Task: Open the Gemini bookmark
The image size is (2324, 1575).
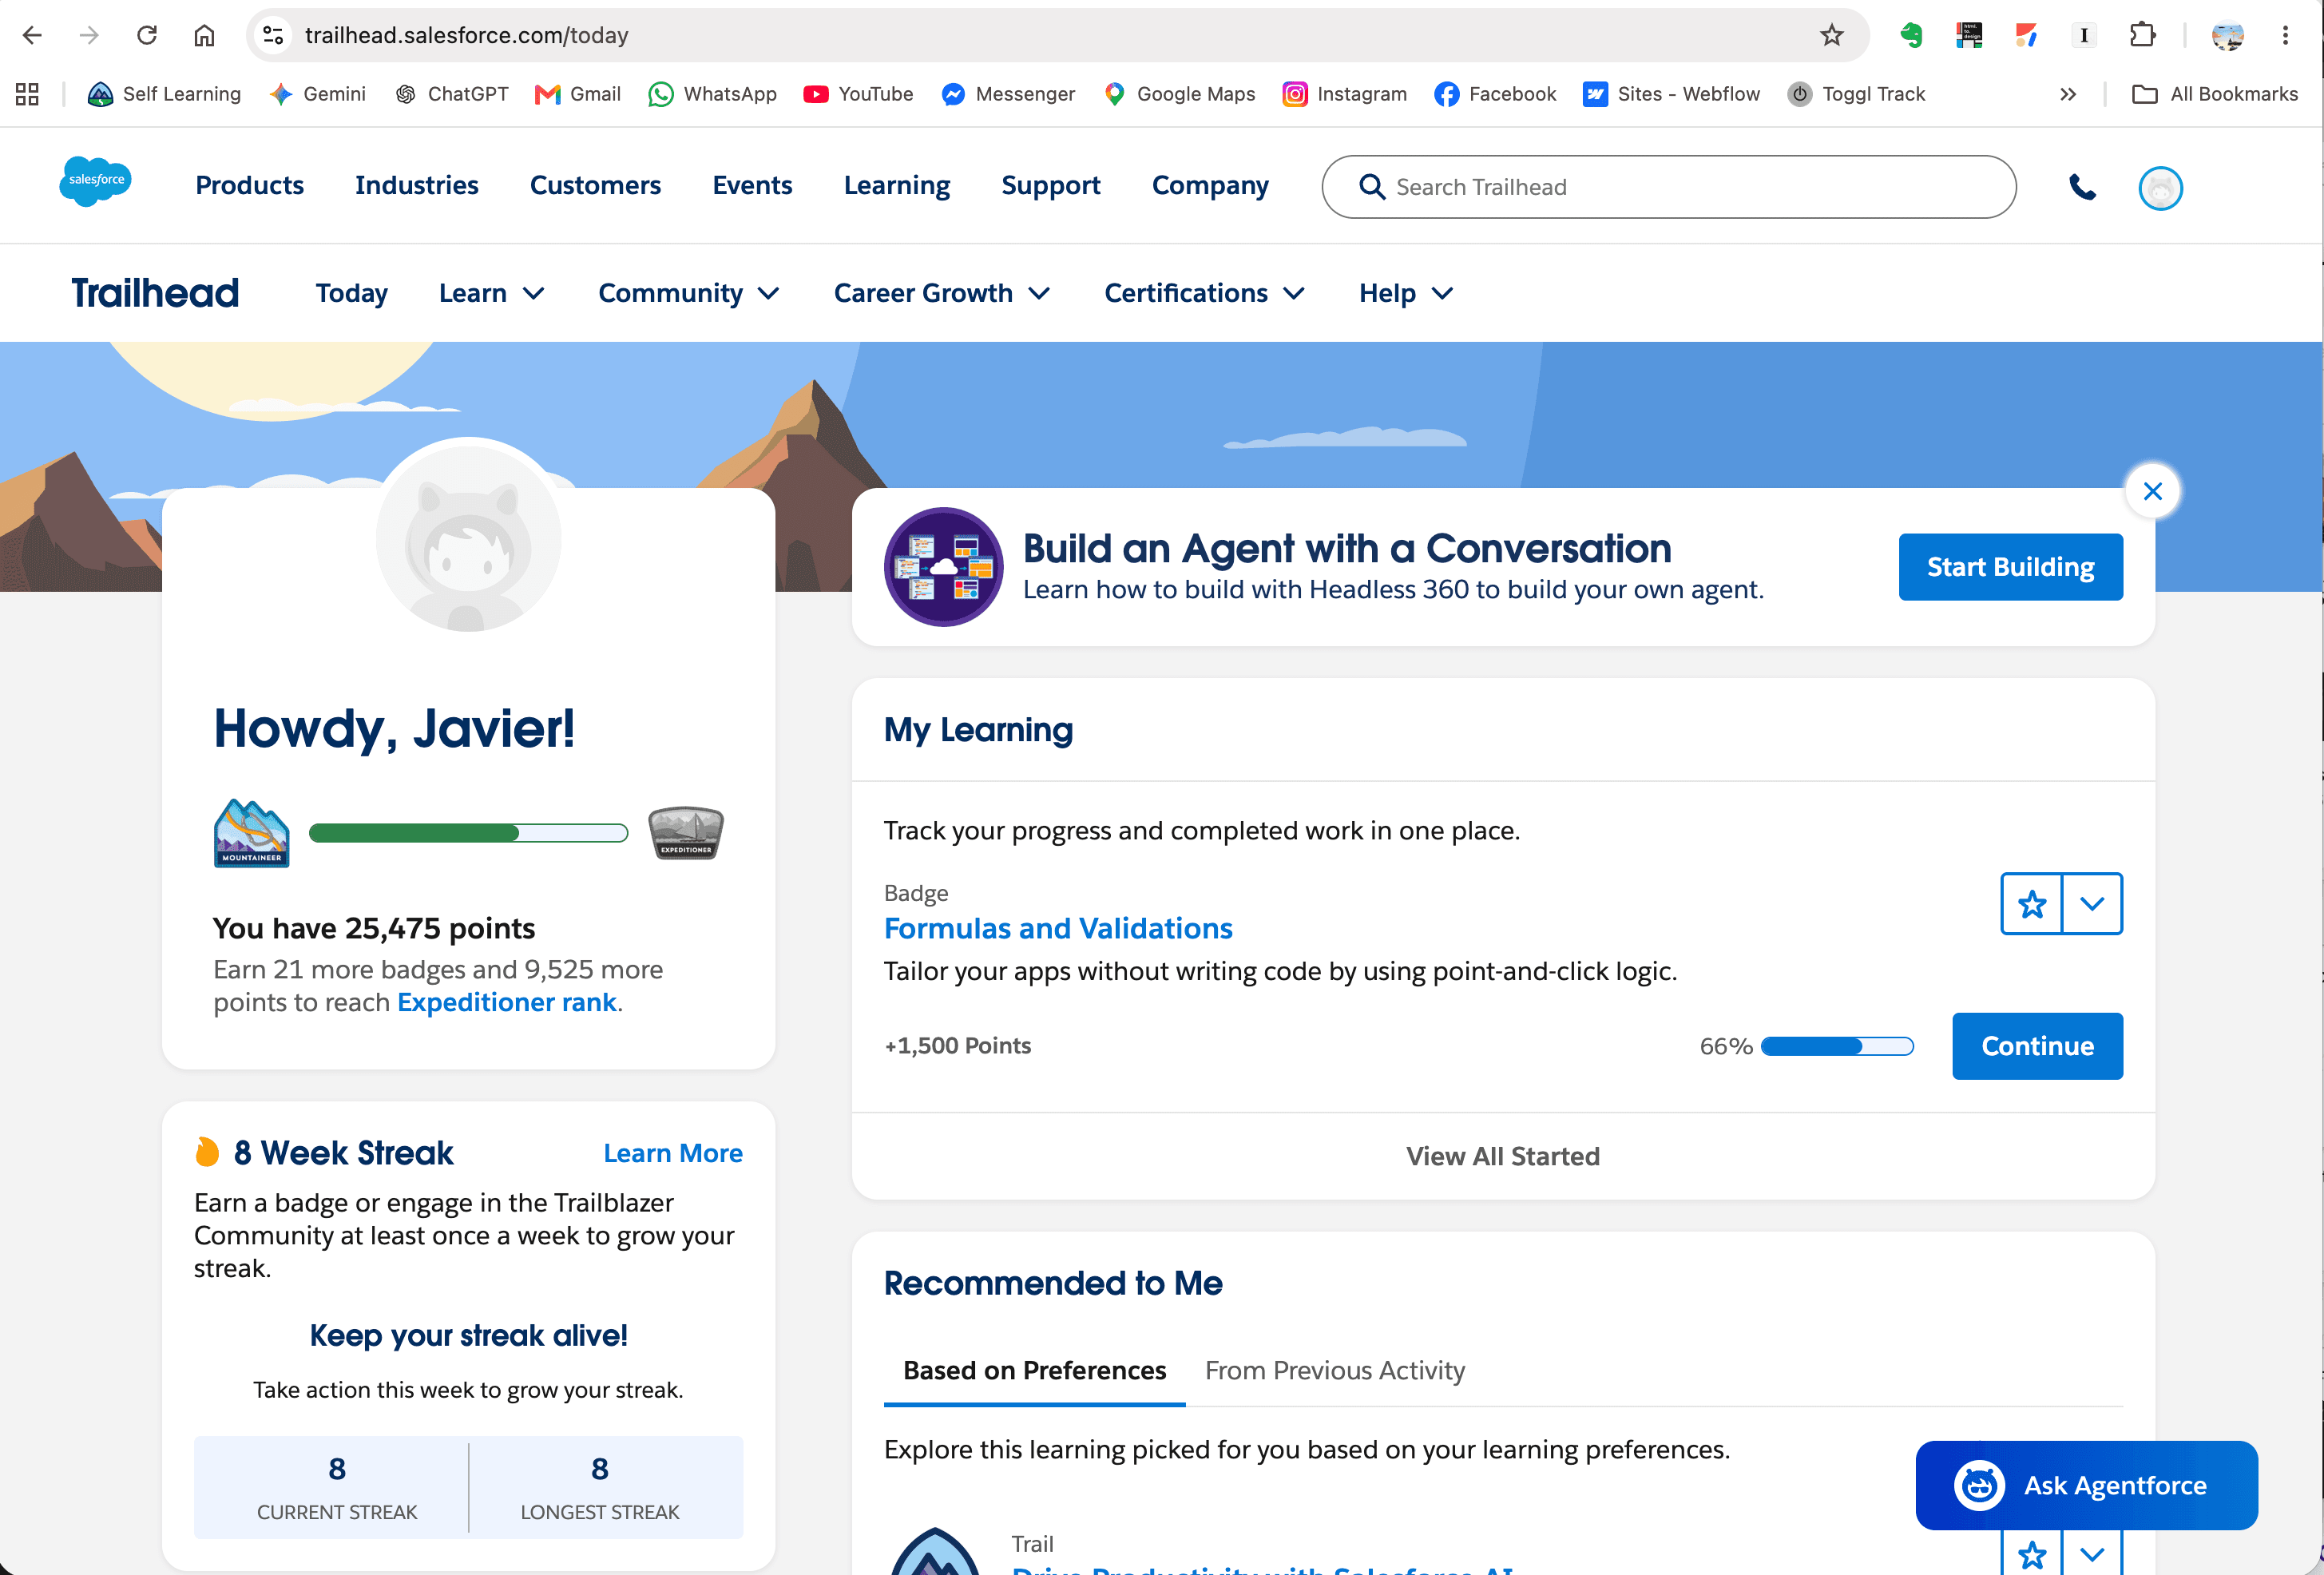Action: (318, 94)
